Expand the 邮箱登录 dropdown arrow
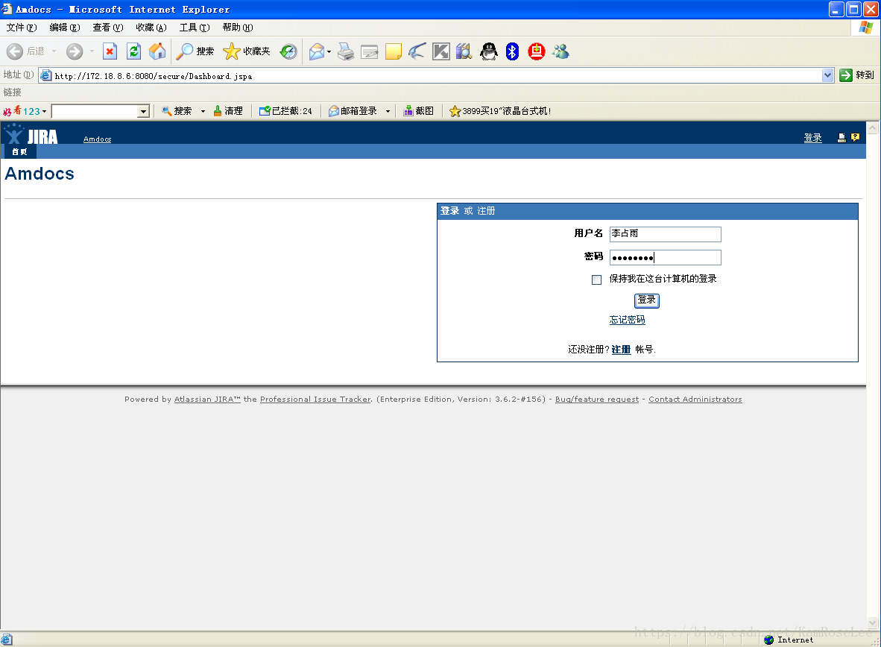The image size is (881, 647). tap(388, 111)
